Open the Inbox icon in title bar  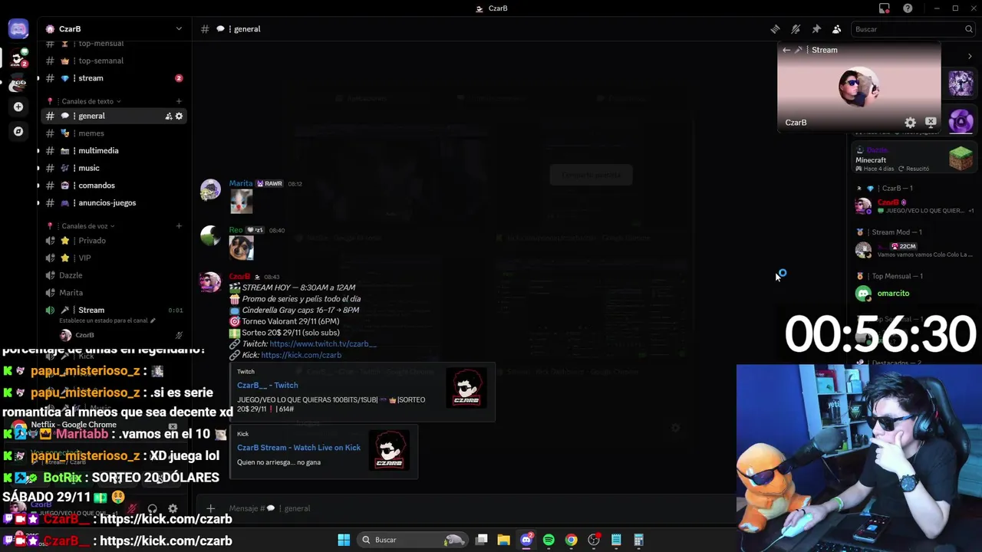coord(885,8)
